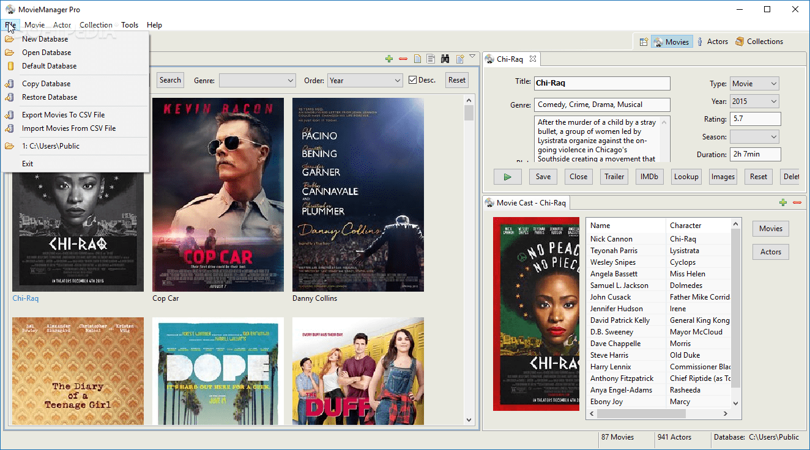Click the IMDb button

click(650, 177)
